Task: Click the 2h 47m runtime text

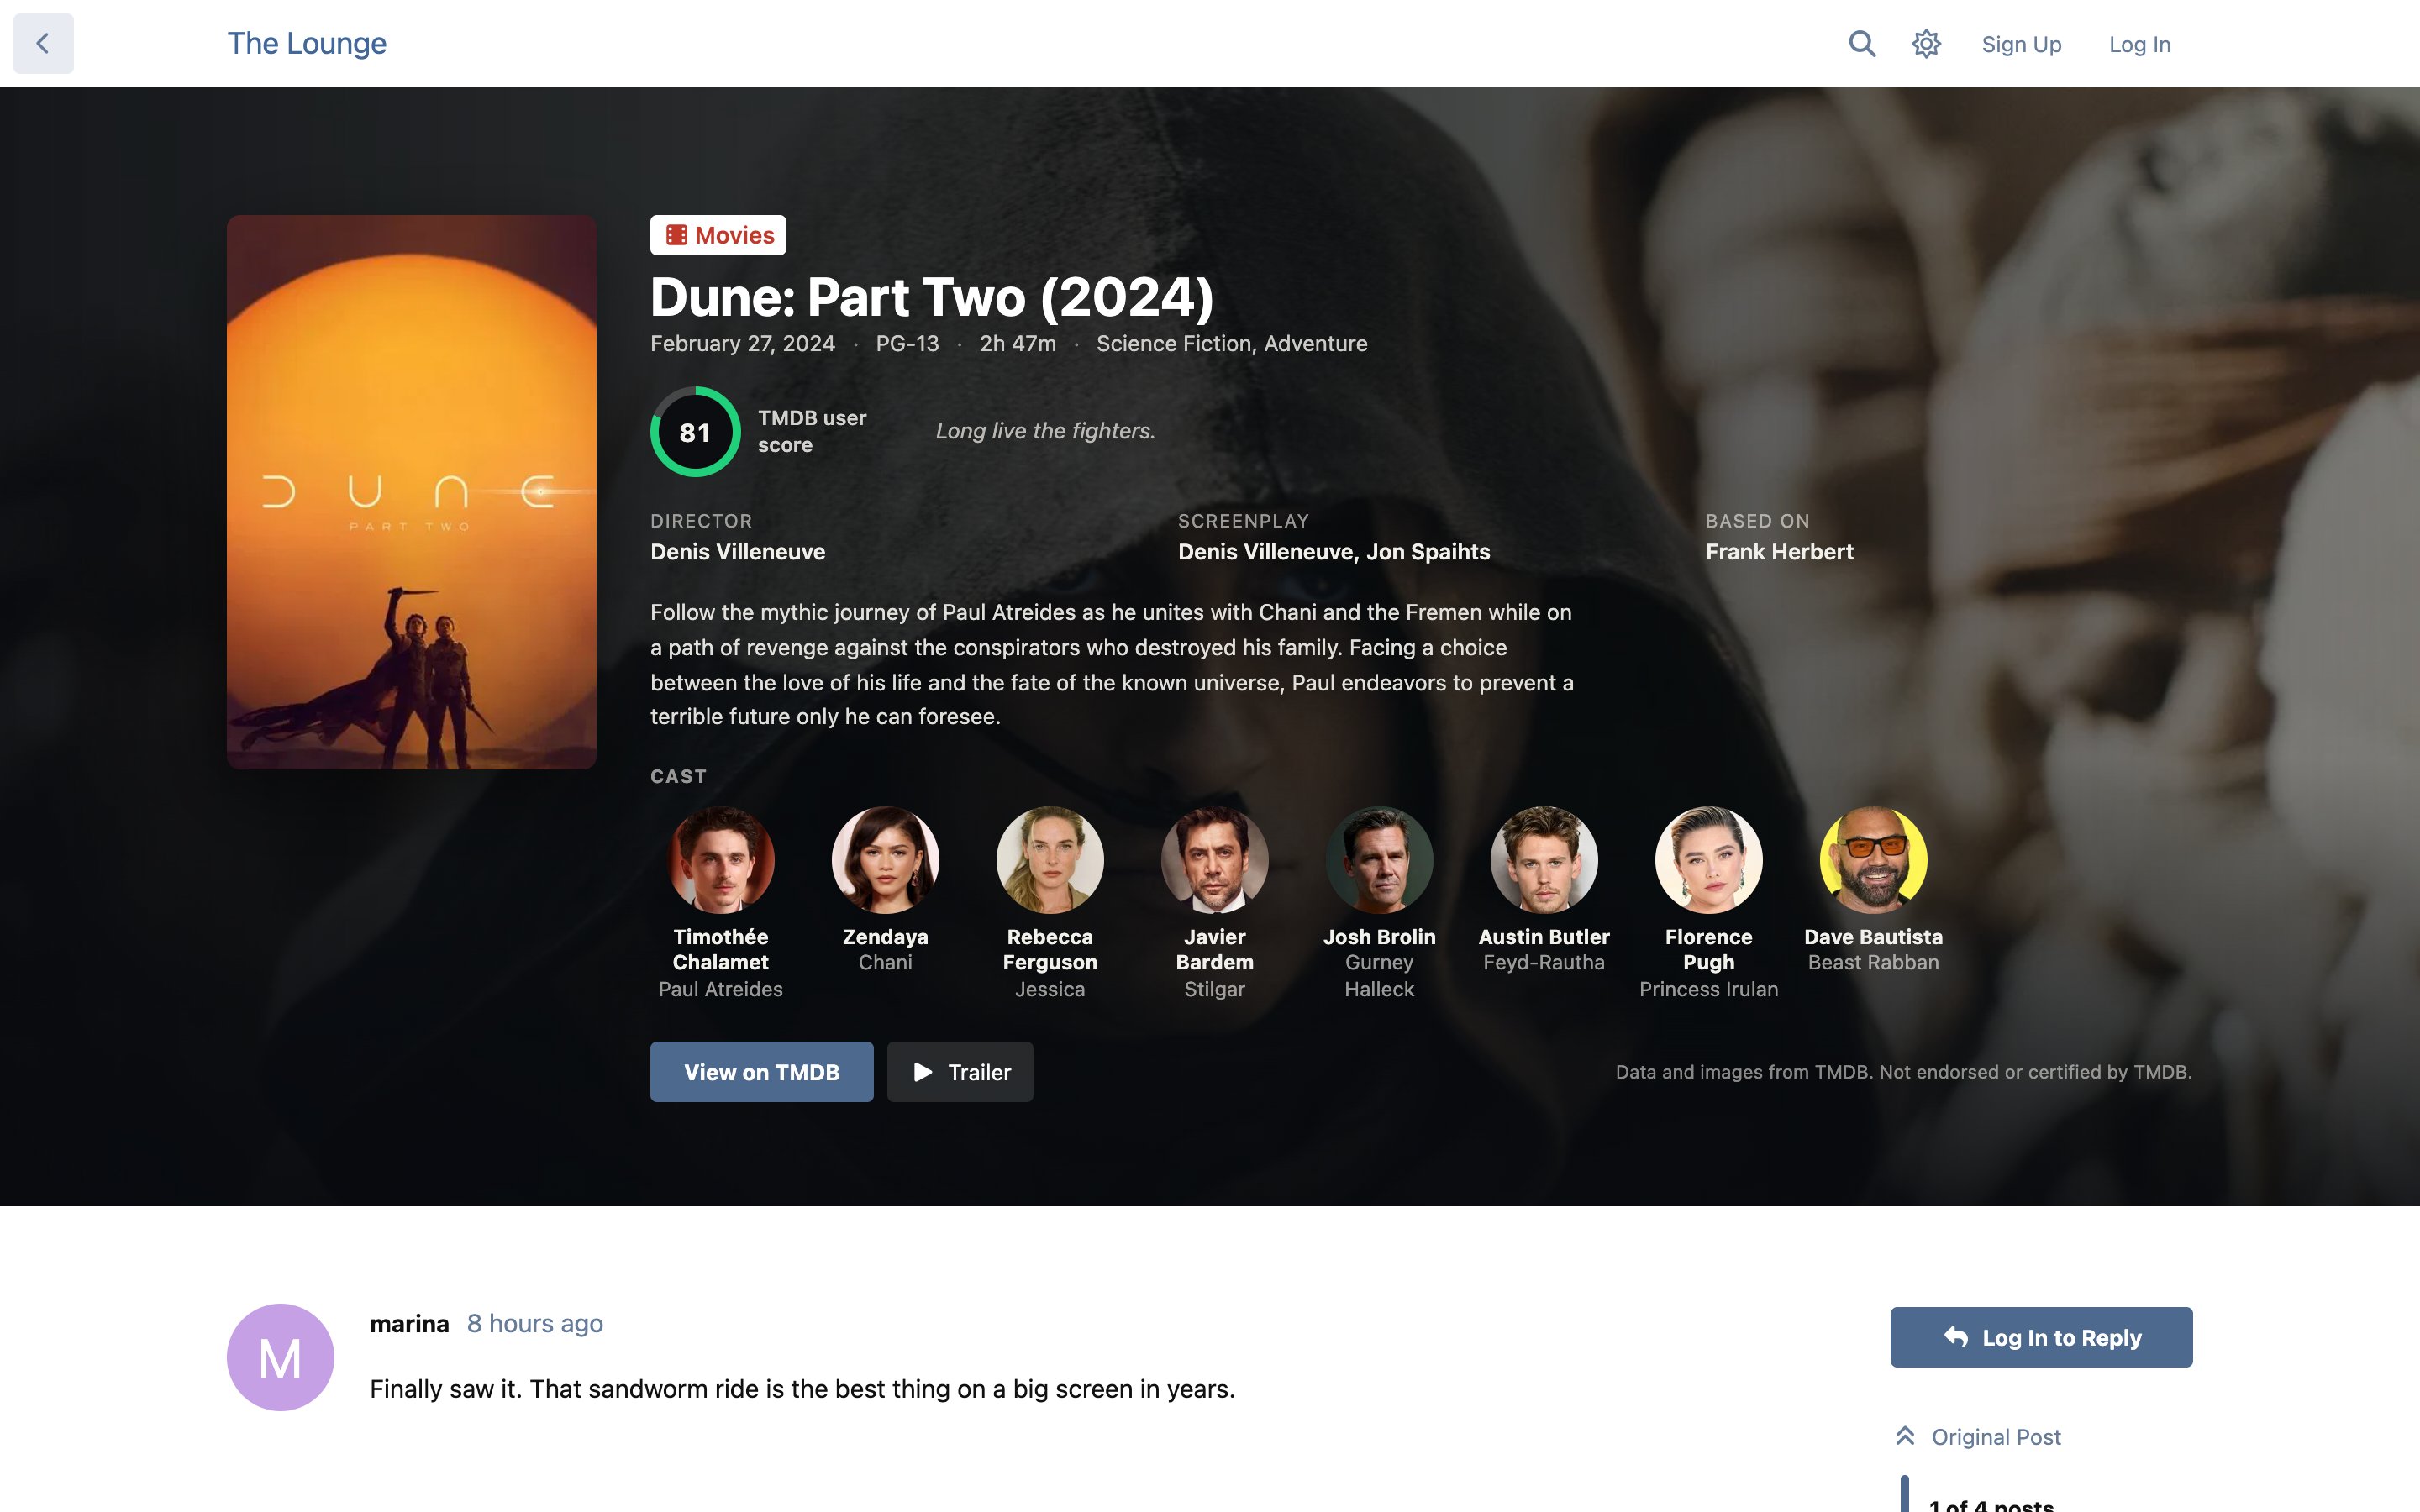Action: pos(1017,343)
